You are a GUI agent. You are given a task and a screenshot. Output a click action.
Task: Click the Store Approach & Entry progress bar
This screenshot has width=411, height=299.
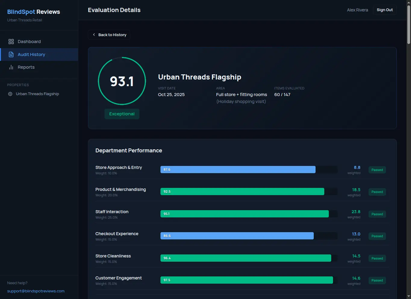click(238, 170)
